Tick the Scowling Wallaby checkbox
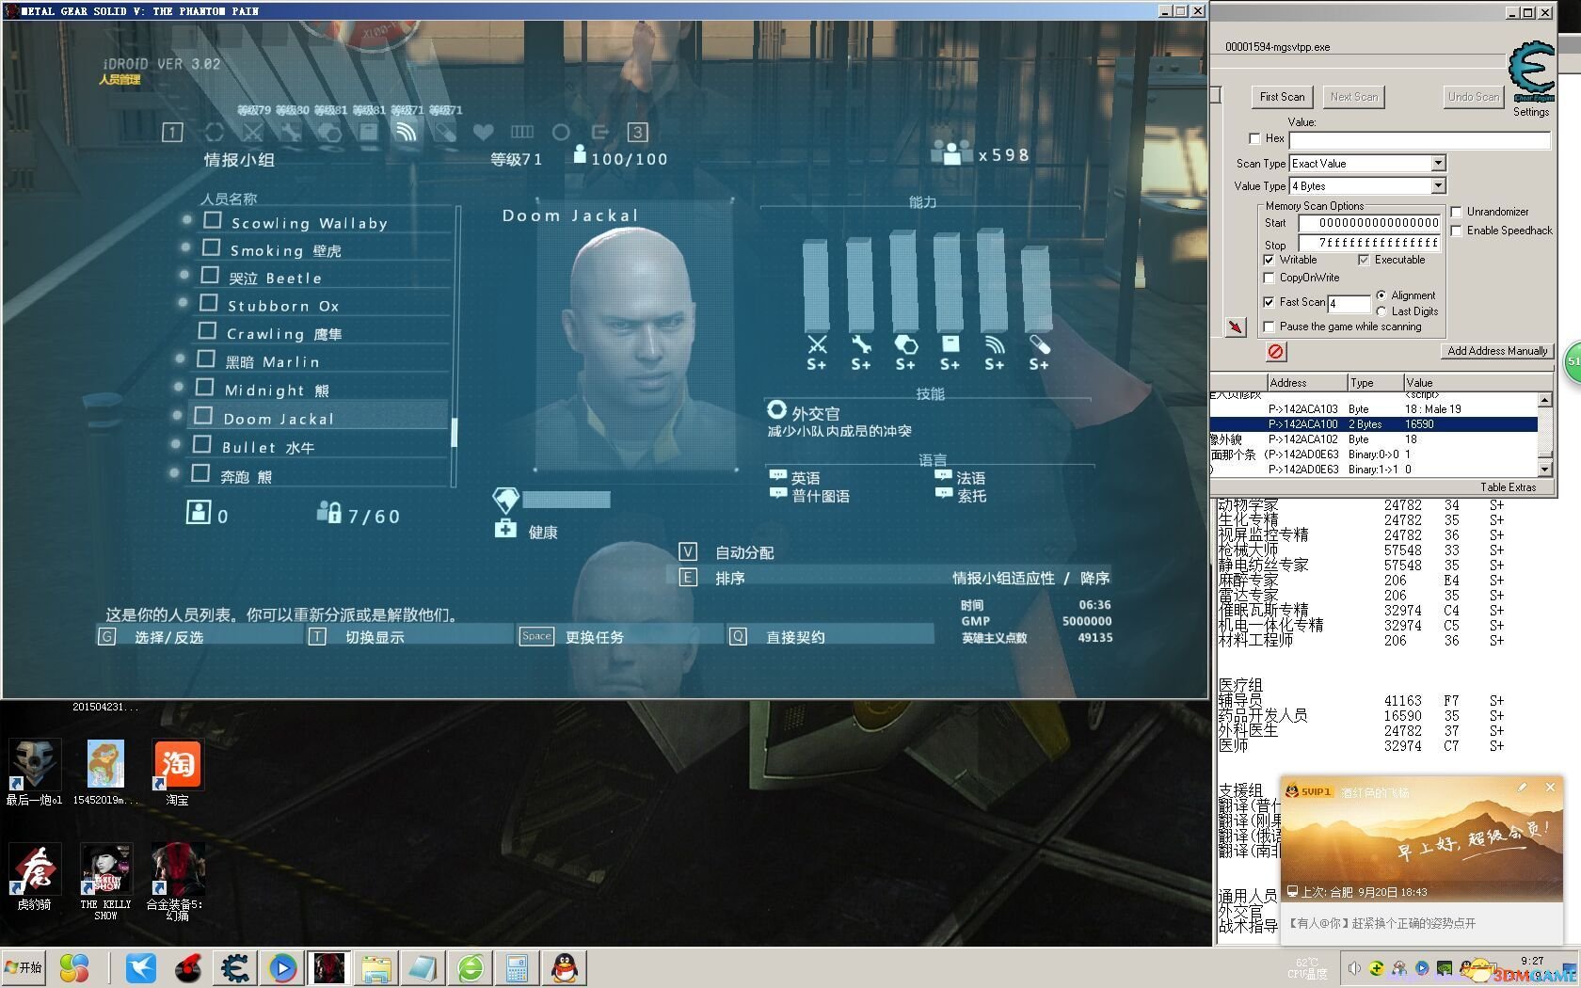This screenshot has width=1581, height=988. (x=213, y=221)
